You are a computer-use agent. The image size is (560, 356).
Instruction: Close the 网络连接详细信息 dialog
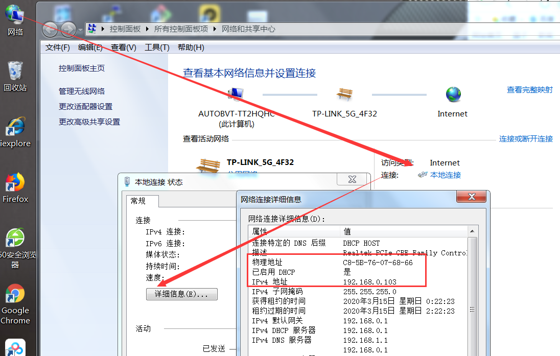click(472, 197)
